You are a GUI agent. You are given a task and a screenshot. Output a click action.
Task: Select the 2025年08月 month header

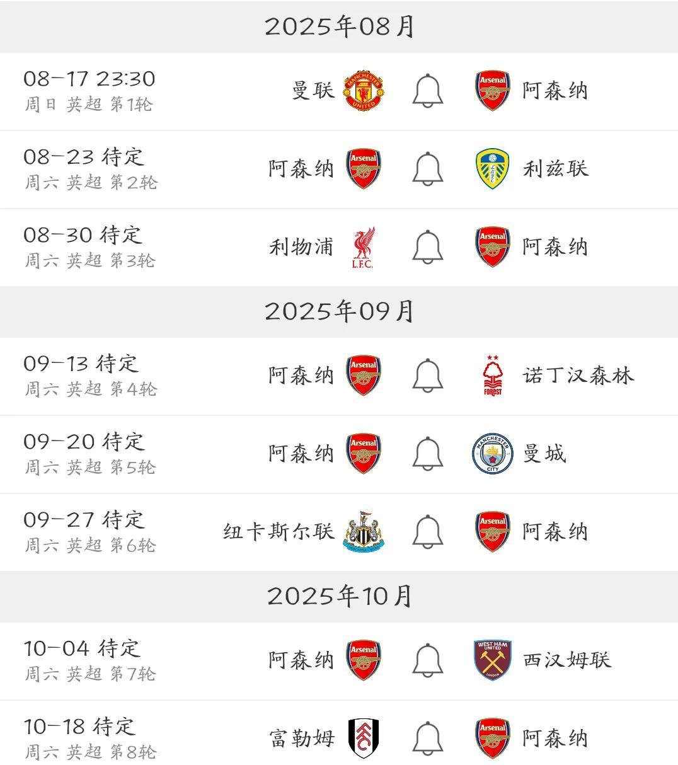(x=339, y=26)
